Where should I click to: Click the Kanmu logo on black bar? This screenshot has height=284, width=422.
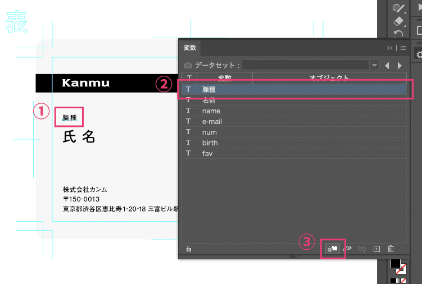tap(86, 83)
